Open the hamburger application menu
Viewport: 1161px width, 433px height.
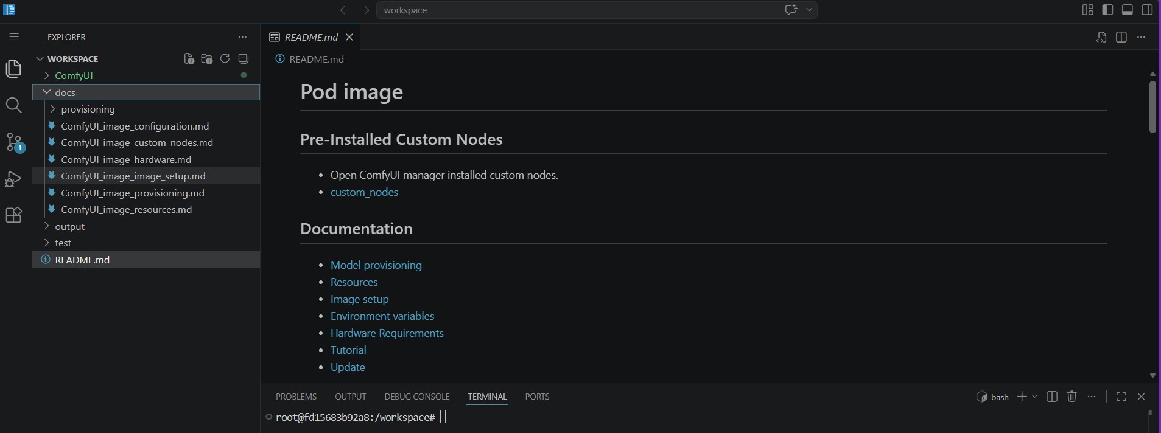click(14, 37)
